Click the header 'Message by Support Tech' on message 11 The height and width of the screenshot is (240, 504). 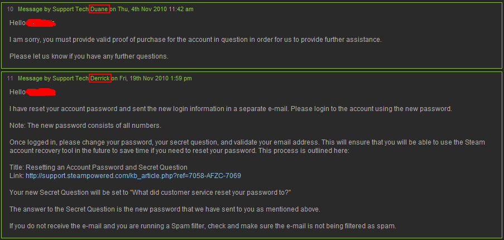54,78
